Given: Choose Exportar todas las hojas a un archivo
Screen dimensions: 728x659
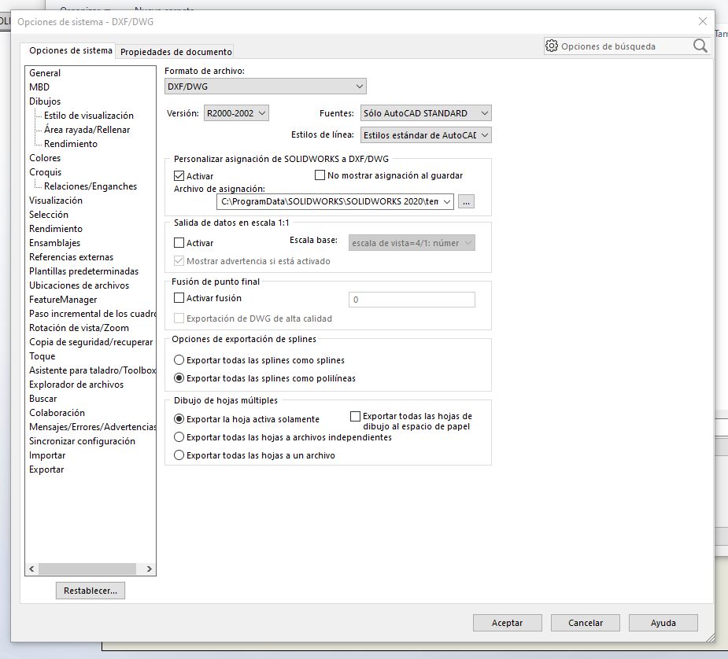Looking at the screenshot, I should [179, 455].
